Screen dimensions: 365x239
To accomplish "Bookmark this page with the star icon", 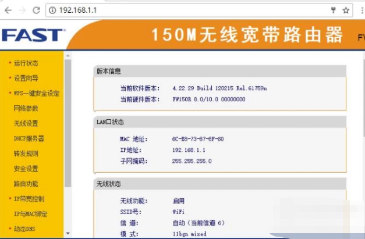I will tap(346, 10).
